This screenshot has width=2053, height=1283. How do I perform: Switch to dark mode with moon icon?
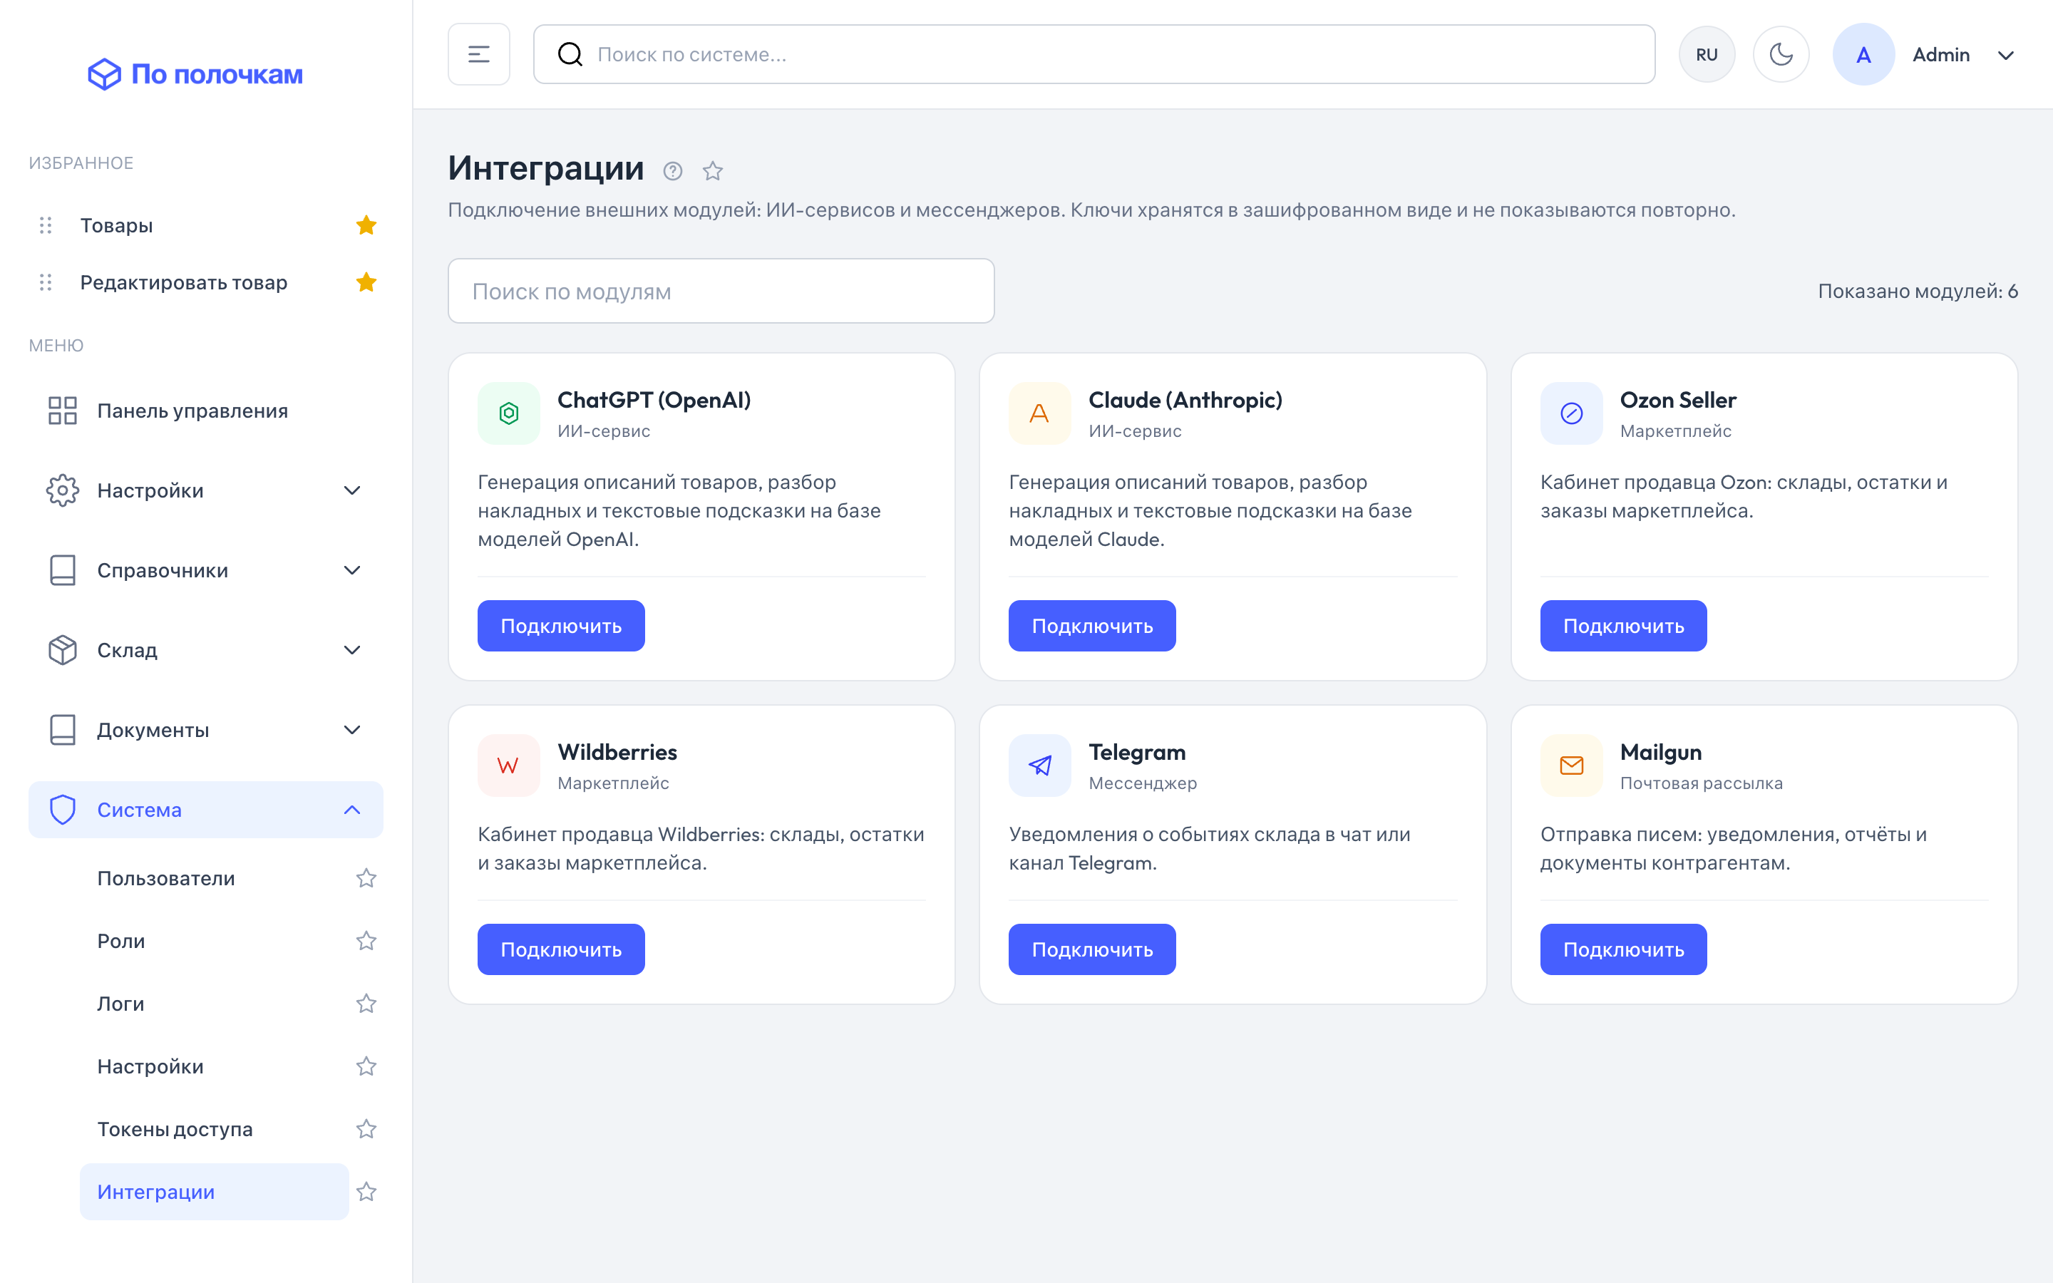[1781, 54]
